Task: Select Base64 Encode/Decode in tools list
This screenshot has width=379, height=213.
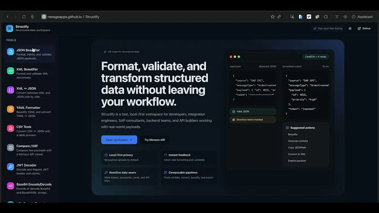Action: pos(30,188)
